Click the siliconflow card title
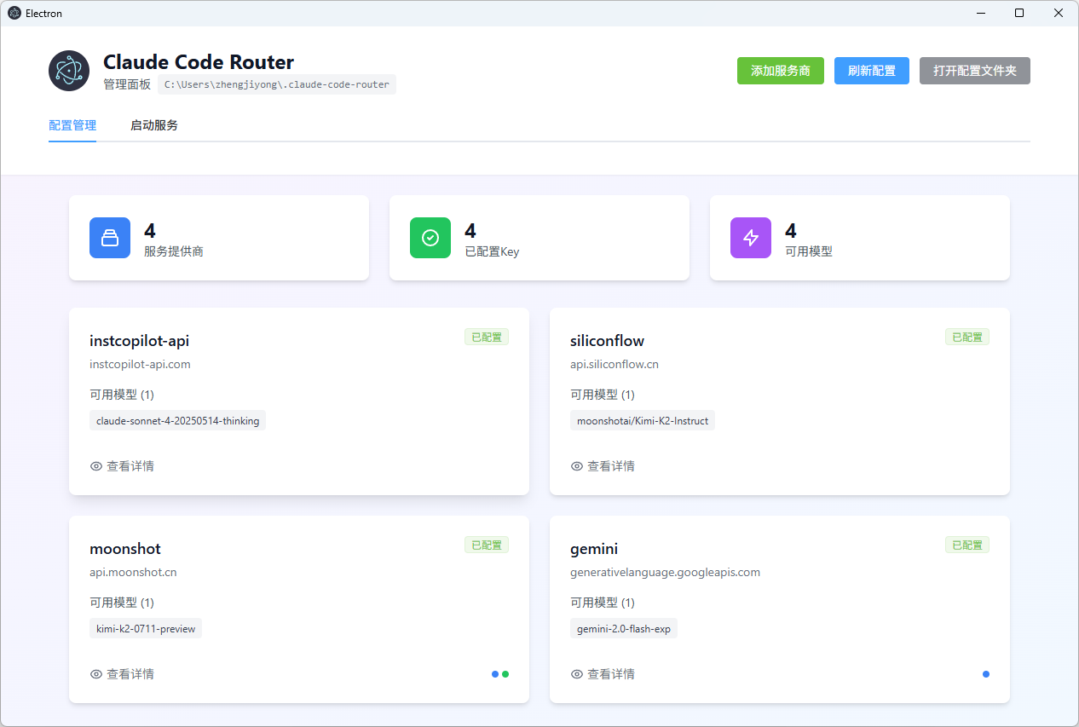This screenshot has width=1079, height=727. click(x=608, y=341)
